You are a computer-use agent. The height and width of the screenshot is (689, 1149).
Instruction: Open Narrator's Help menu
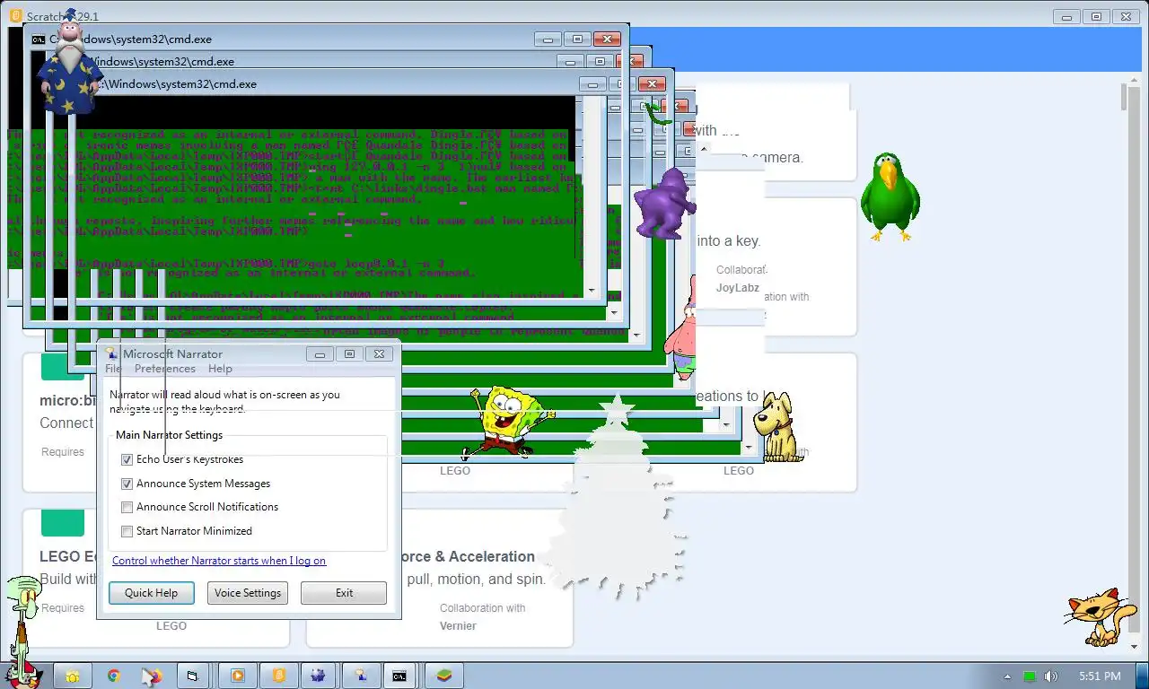(x=220, y=369)
